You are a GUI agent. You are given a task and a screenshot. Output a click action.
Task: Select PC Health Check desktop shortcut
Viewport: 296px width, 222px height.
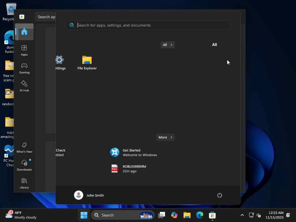pyautogui.click(x=8, y=156)
